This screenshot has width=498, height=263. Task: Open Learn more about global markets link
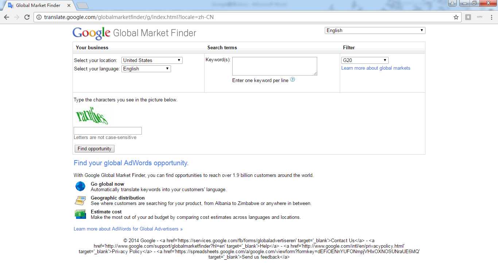click(376, 68)
